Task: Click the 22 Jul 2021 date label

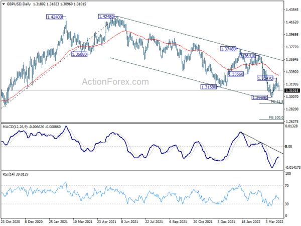Action: coord(154,221)
